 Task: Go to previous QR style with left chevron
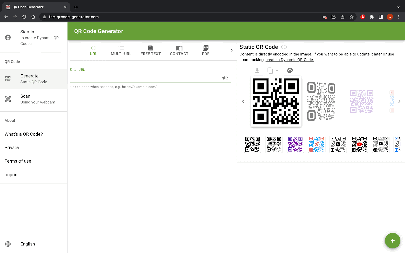(243, 101)
